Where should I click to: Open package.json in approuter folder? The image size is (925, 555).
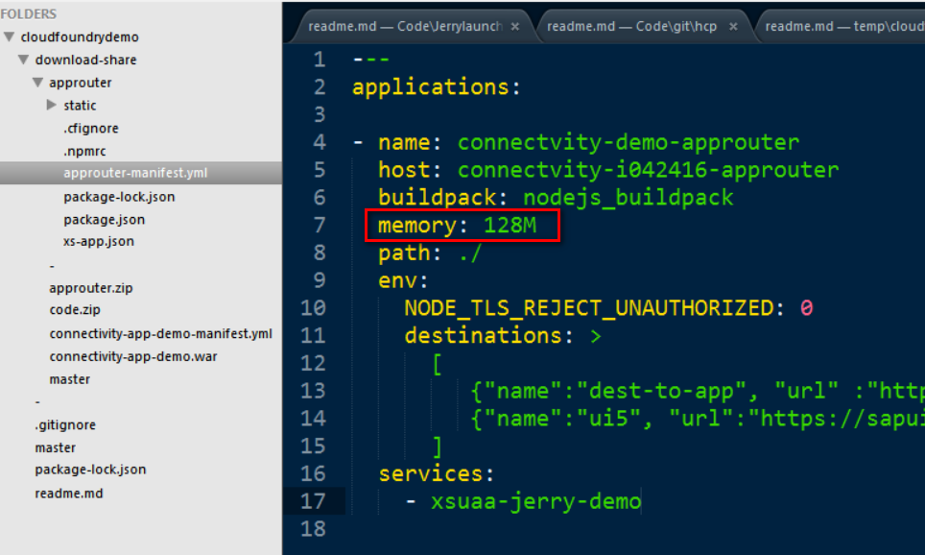(x=104, y=220)
